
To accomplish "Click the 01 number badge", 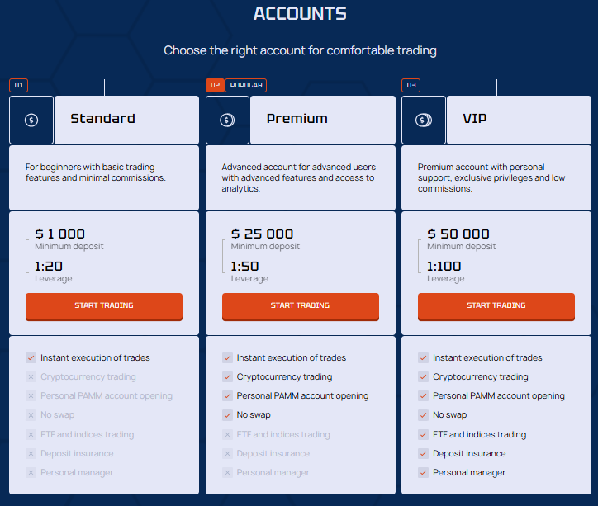I will 19,85.
